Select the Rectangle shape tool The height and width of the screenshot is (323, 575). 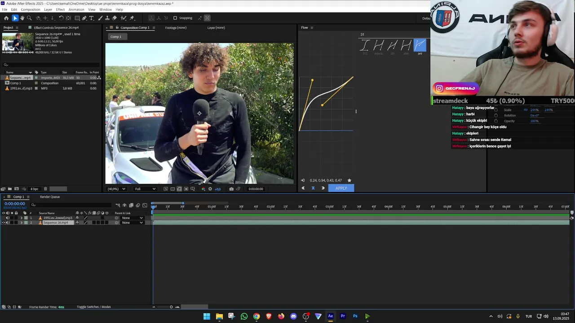click(77, 18)
